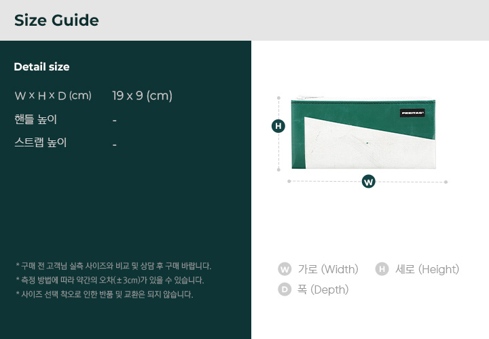
Task: Click the H height marker badge
Action: tap(278, 125)
